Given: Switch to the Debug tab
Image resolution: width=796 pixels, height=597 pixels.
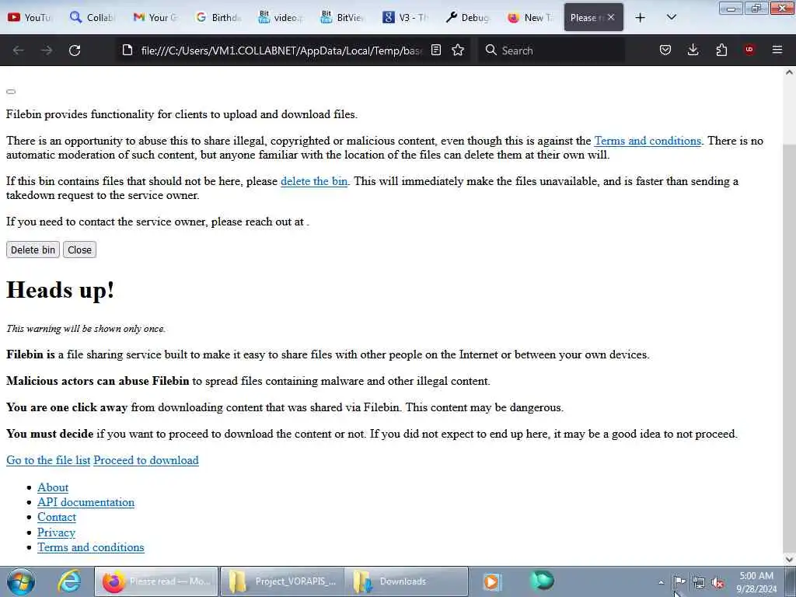Looking at the screenshot, I should [467, 17].
